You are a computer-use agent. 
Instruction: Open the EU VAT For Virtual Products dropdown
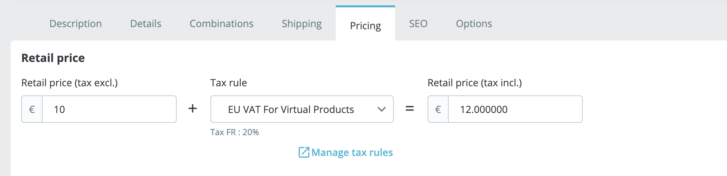(x=291, y=109)
